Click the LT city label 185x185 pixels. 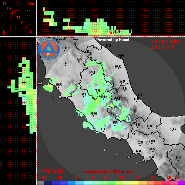(103, 129)
